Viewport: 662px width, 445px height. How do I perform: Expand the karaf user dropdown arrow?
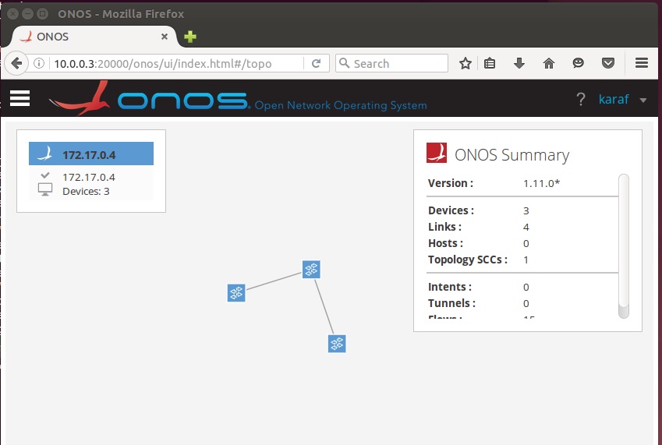pyautogui.click(x=643, y=101)
